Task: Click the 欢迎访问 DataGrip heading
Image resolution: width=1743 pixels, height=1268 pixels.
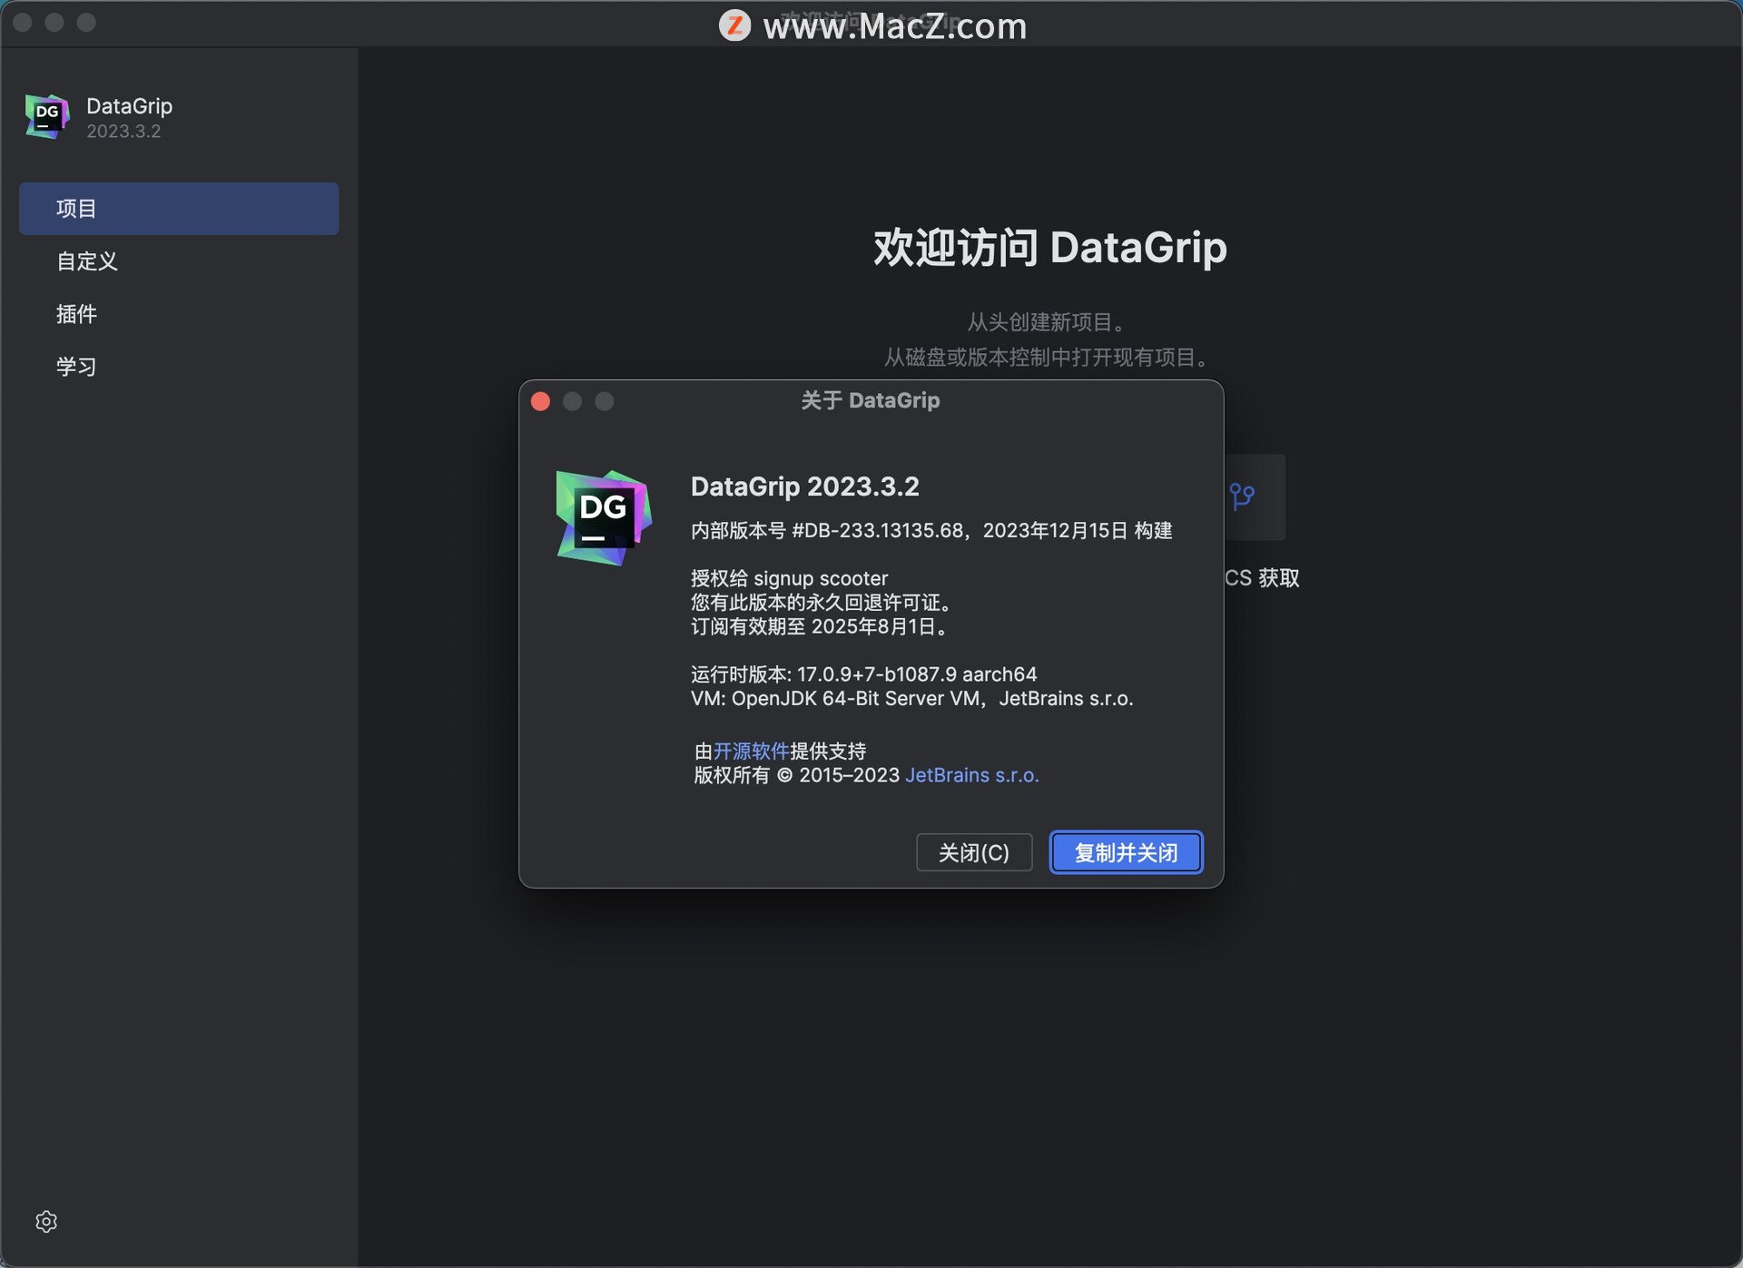Action: 1049,247
